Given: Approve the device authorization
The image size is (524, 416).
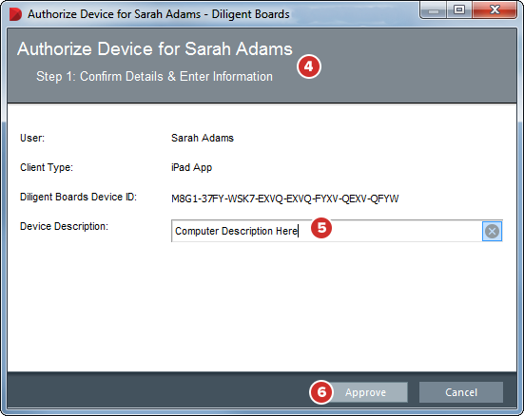Looking at the screenshot, I should 365,392.
